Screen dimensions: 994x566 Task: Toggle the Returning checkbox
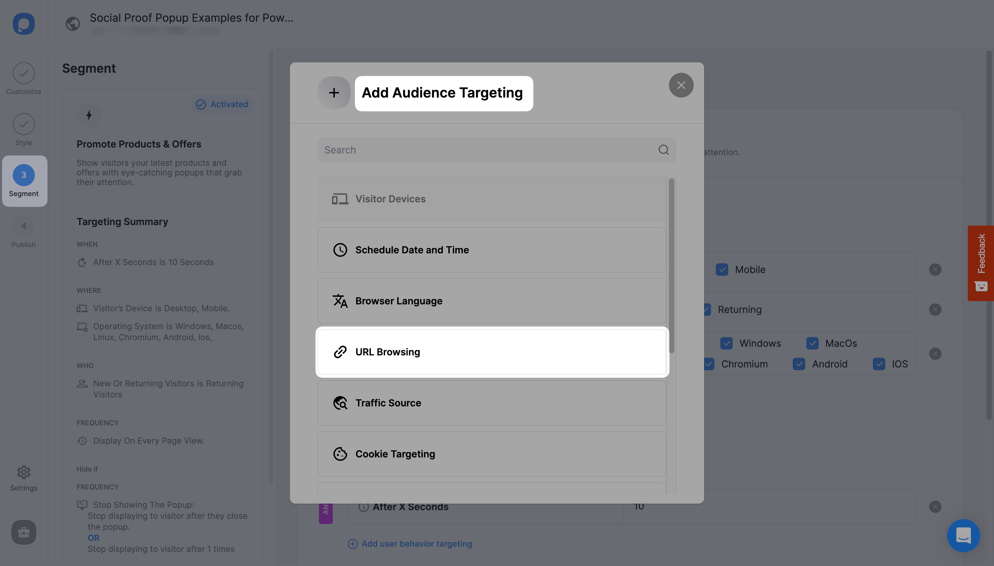(707, 310)
